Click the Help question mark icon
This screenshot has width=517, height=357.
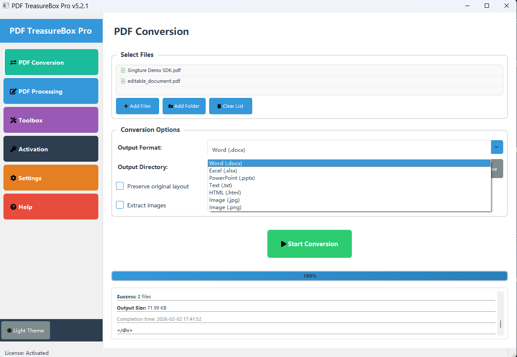(x=13, y=207)
